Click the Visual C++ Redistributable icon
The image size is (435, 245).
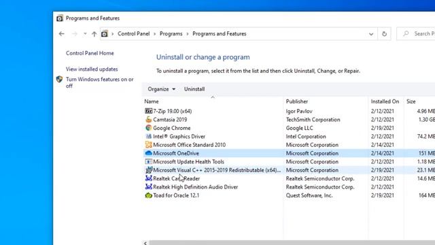tap(148, 170)
